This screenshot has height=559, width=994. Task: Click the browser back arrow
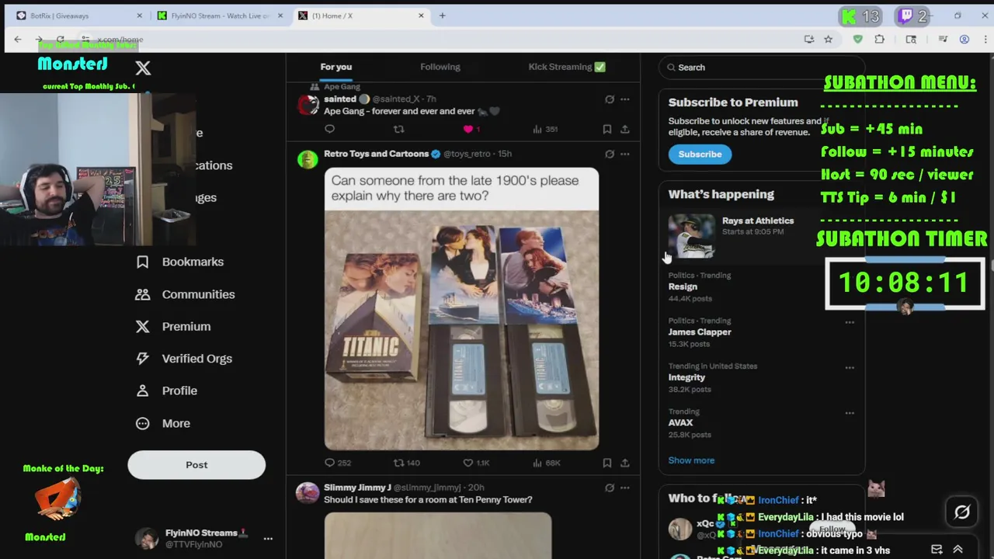tap(18, 39)
